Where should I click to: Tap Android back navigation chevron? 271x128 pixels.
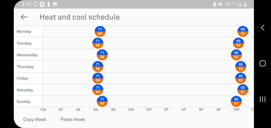263,27
